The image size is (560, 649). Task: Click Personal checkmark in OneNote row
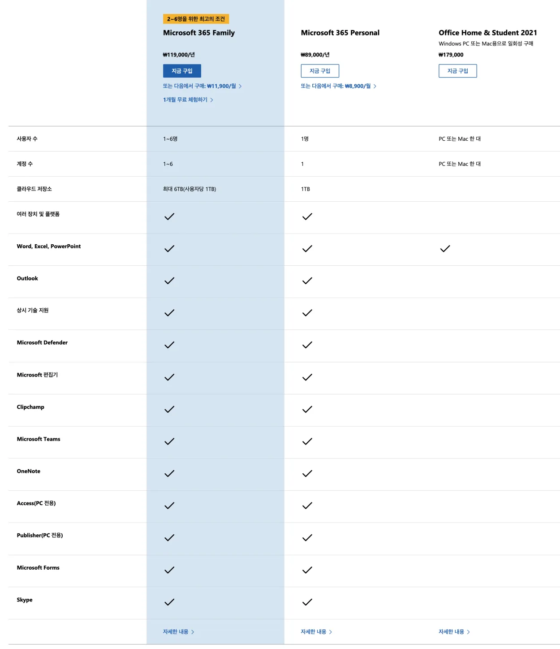[x=307, y=474]
